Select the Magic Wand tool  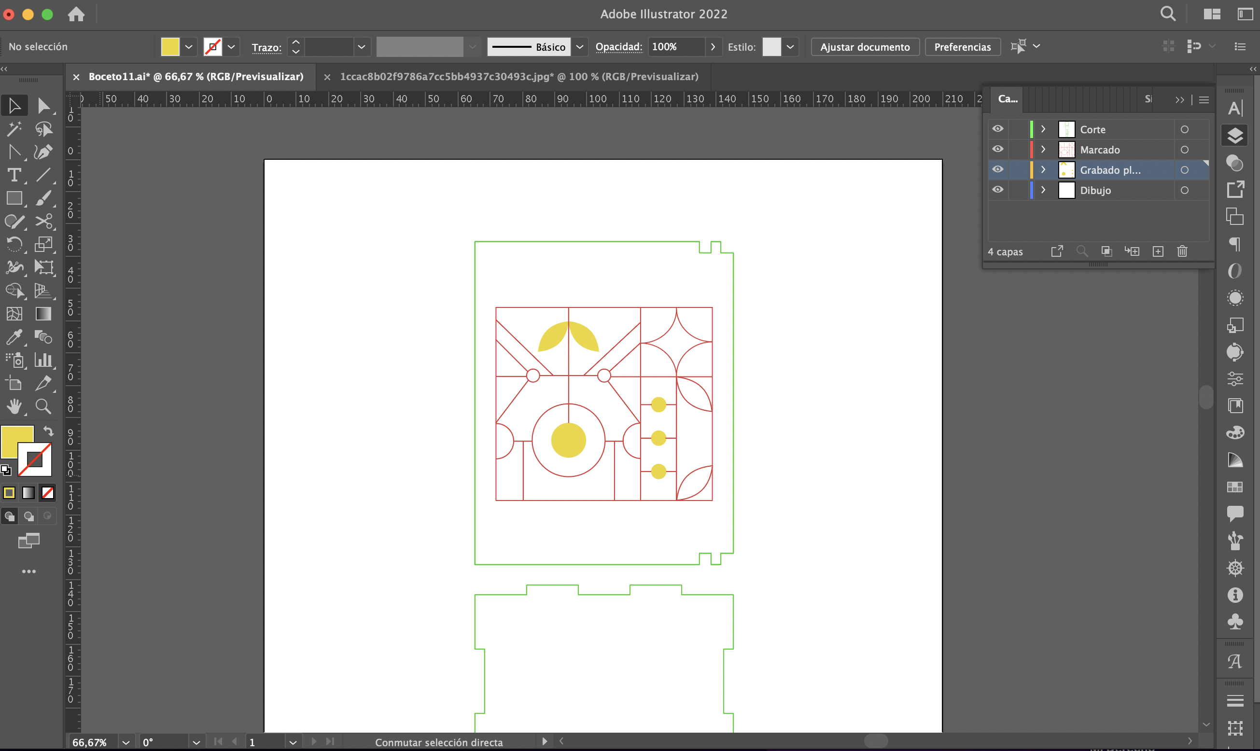tap(14, 129)
